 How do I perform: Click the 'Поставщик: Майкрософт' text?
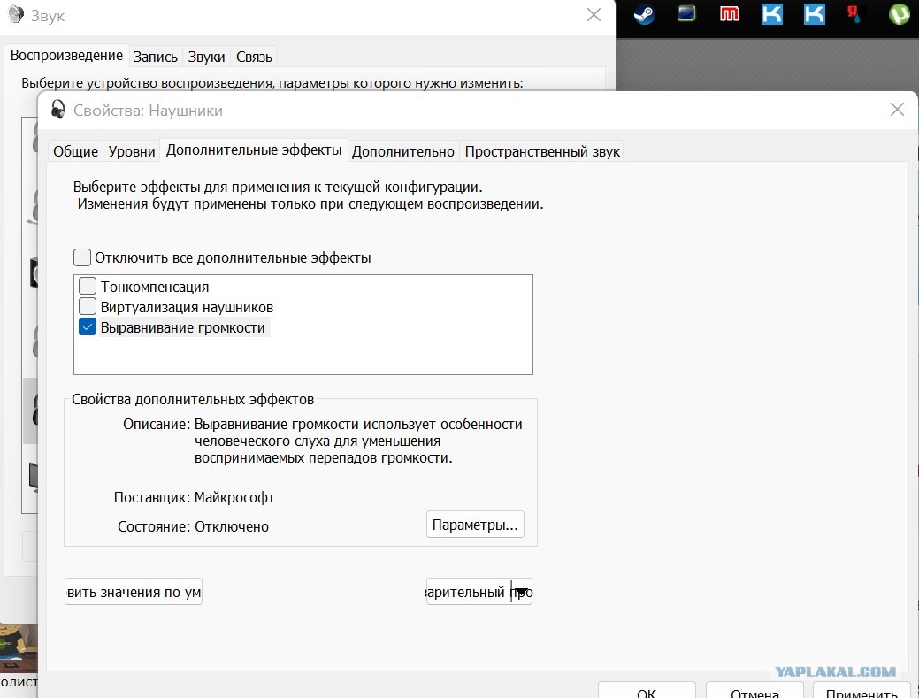point(194,497)
